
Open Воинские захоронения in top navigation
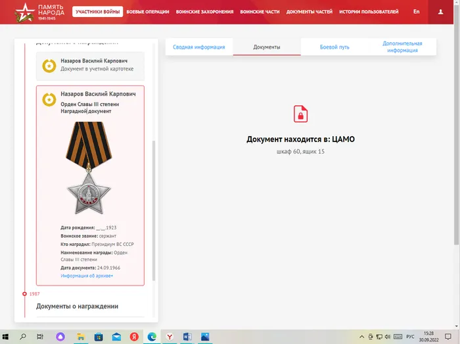(x=204, y=12)
